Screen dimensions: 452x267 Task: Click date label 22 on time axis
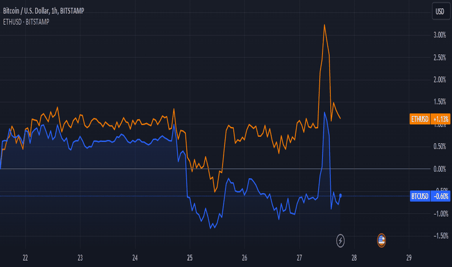click(25, 258)
